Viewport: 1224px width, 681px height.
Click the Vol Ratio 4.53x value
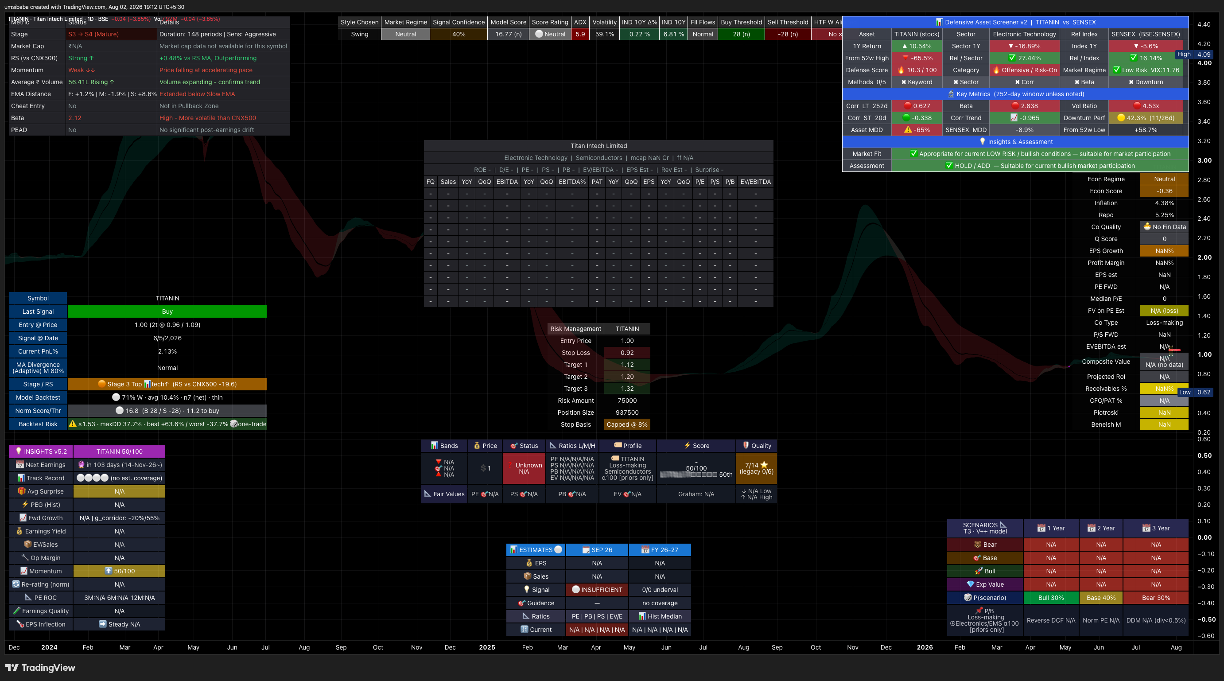pos(1146,106)
